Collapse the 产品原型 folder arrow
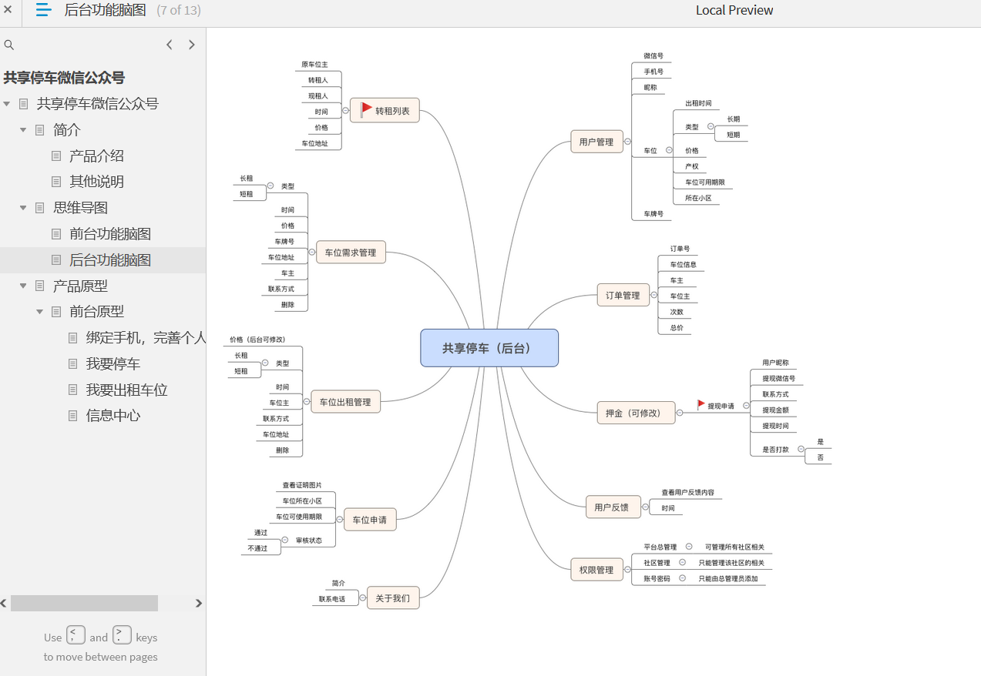This screenshot has width=981, height=676. (x=23, y=286)
